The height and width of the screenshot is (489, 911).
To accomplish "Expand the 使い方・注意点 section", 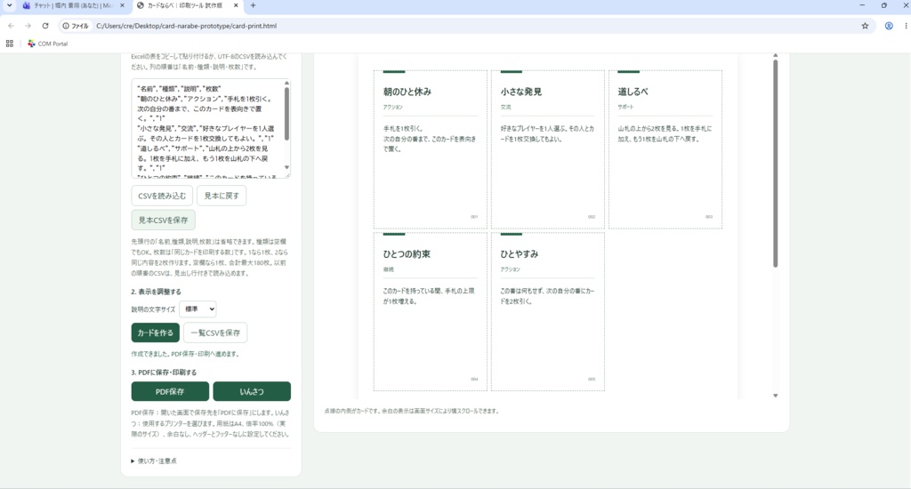I will pyautogui.click(x=154, y=461).
